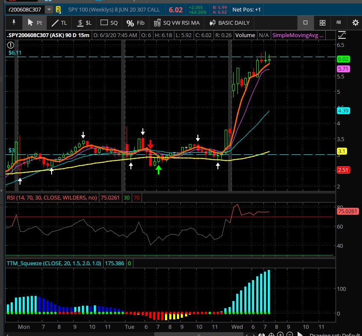Click the pink 5.71 price axis label
The image size is (362, 336).
343,69
